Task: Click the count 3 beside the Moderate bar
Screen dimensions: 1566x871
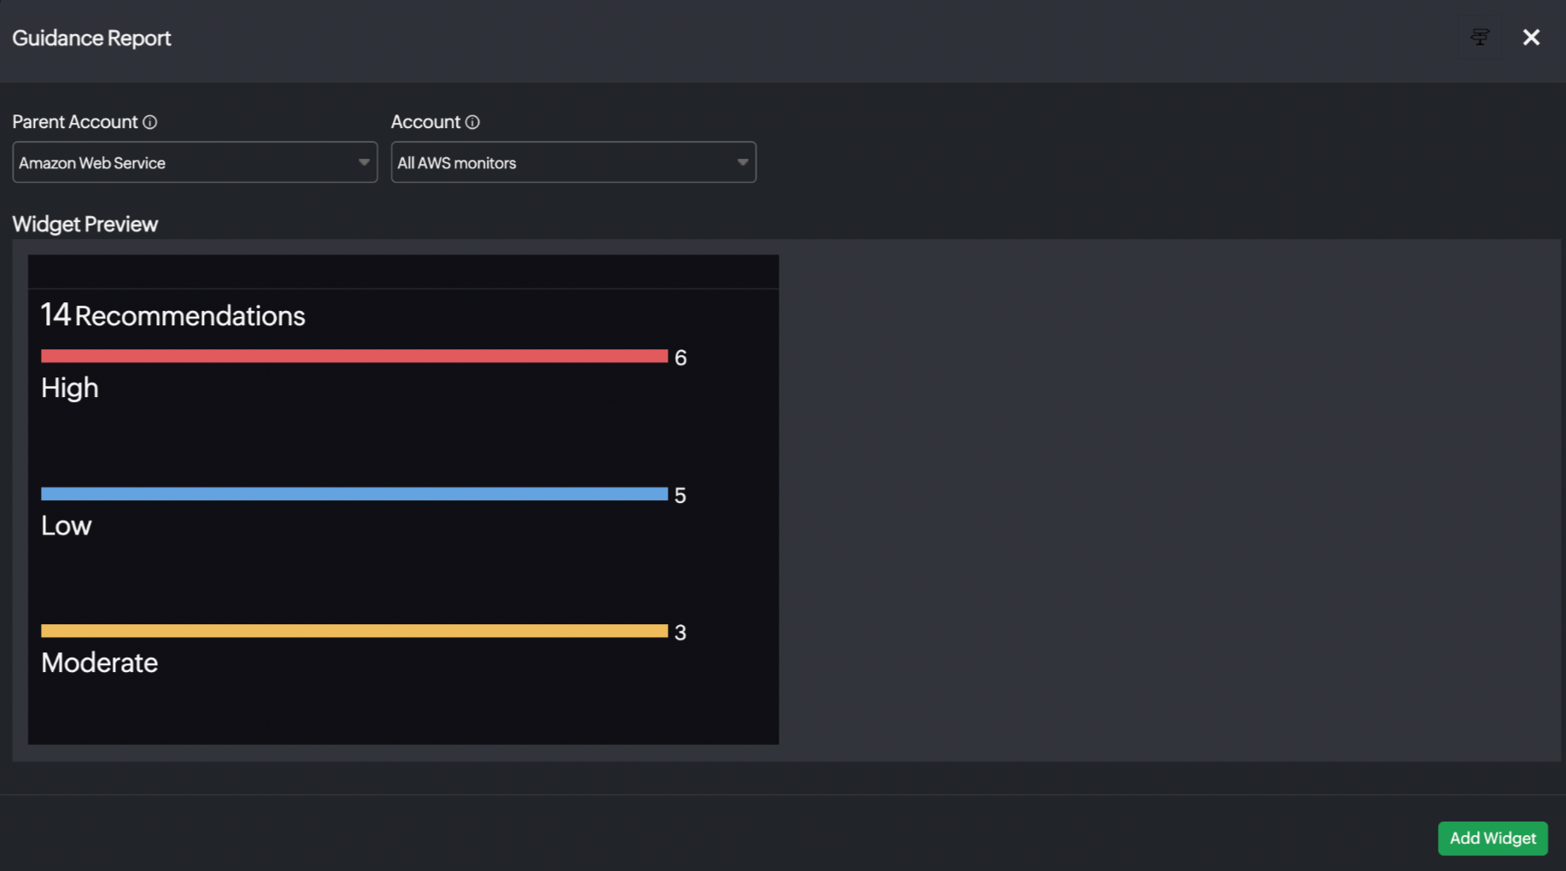Action: [x=681, y=633]
